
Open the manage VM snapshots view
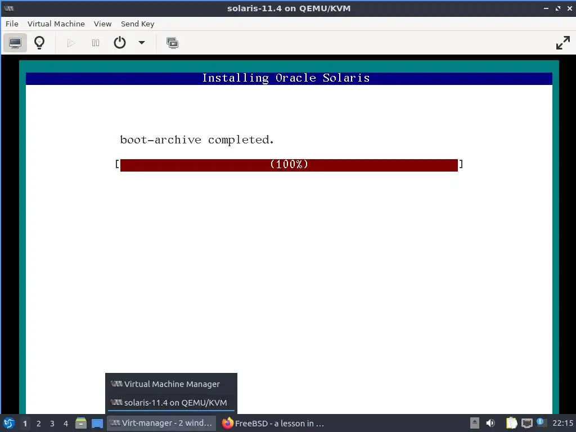click(x=172, y=43)
